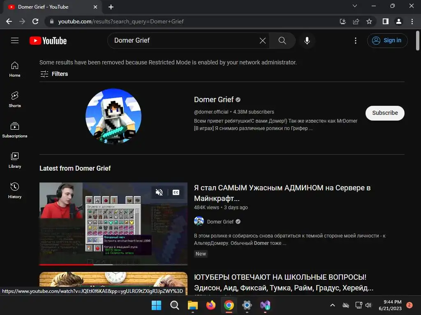The width and height of the screenshot is (421, 315).
Task: Open the YouTube hamburger guide menu
Action: click(15, 41)
